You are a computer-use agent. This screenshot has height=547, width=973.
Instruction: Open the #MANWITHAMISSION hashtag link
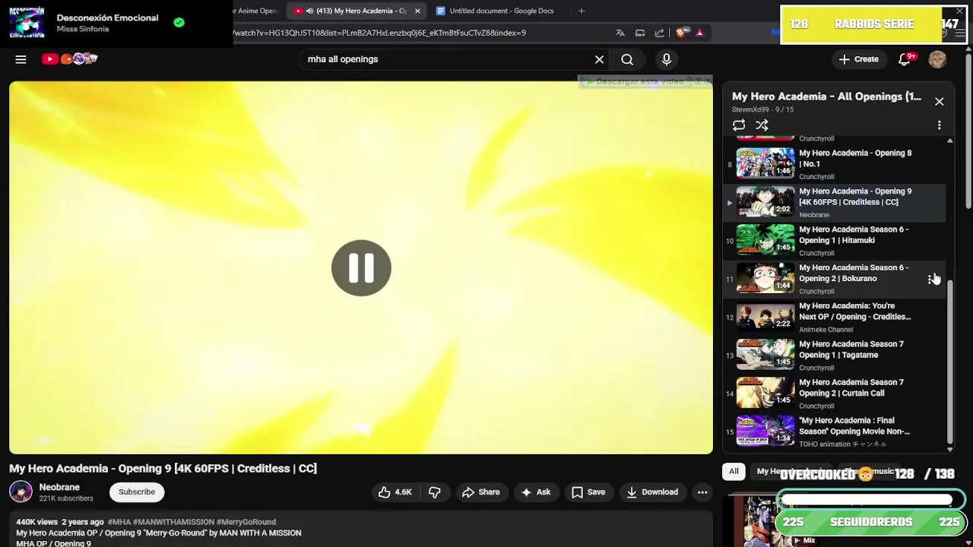173,522
